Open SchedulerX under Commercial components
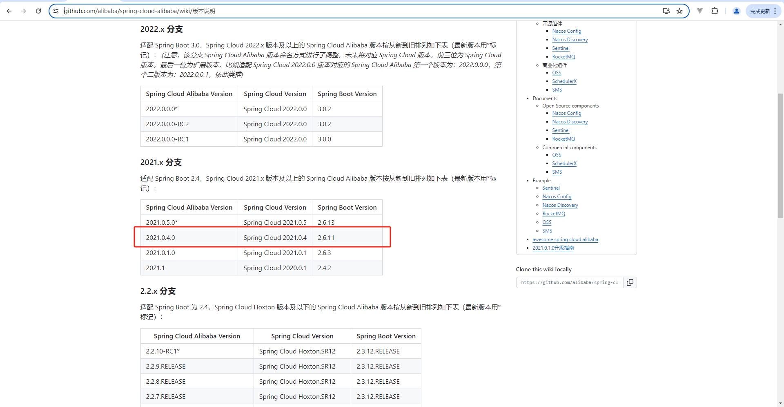784x407 pixels. (x=564, y=163)
